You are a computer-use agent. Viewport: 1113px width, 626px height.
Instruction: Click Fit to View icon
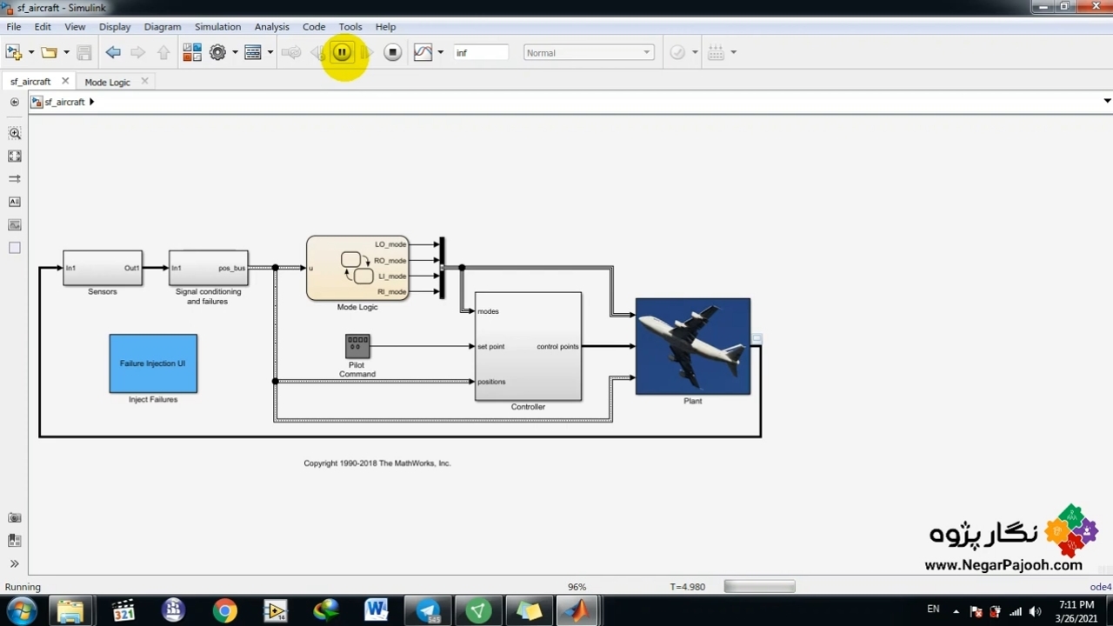[15, 156]
